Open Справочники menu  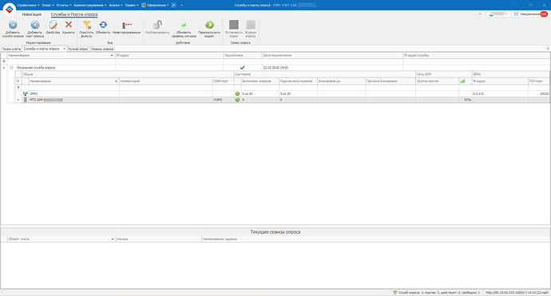[28, 5]
